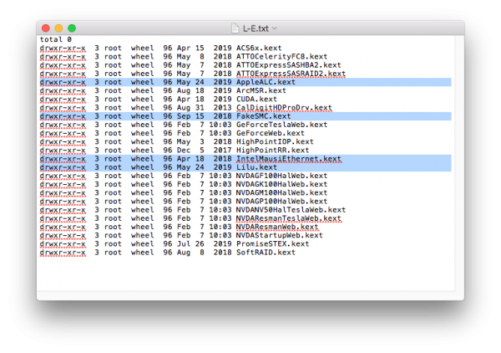501x353 pixels.
Task: Minimize the window with the yellow button
Action: pyautogui.click(x=58, y=28)
